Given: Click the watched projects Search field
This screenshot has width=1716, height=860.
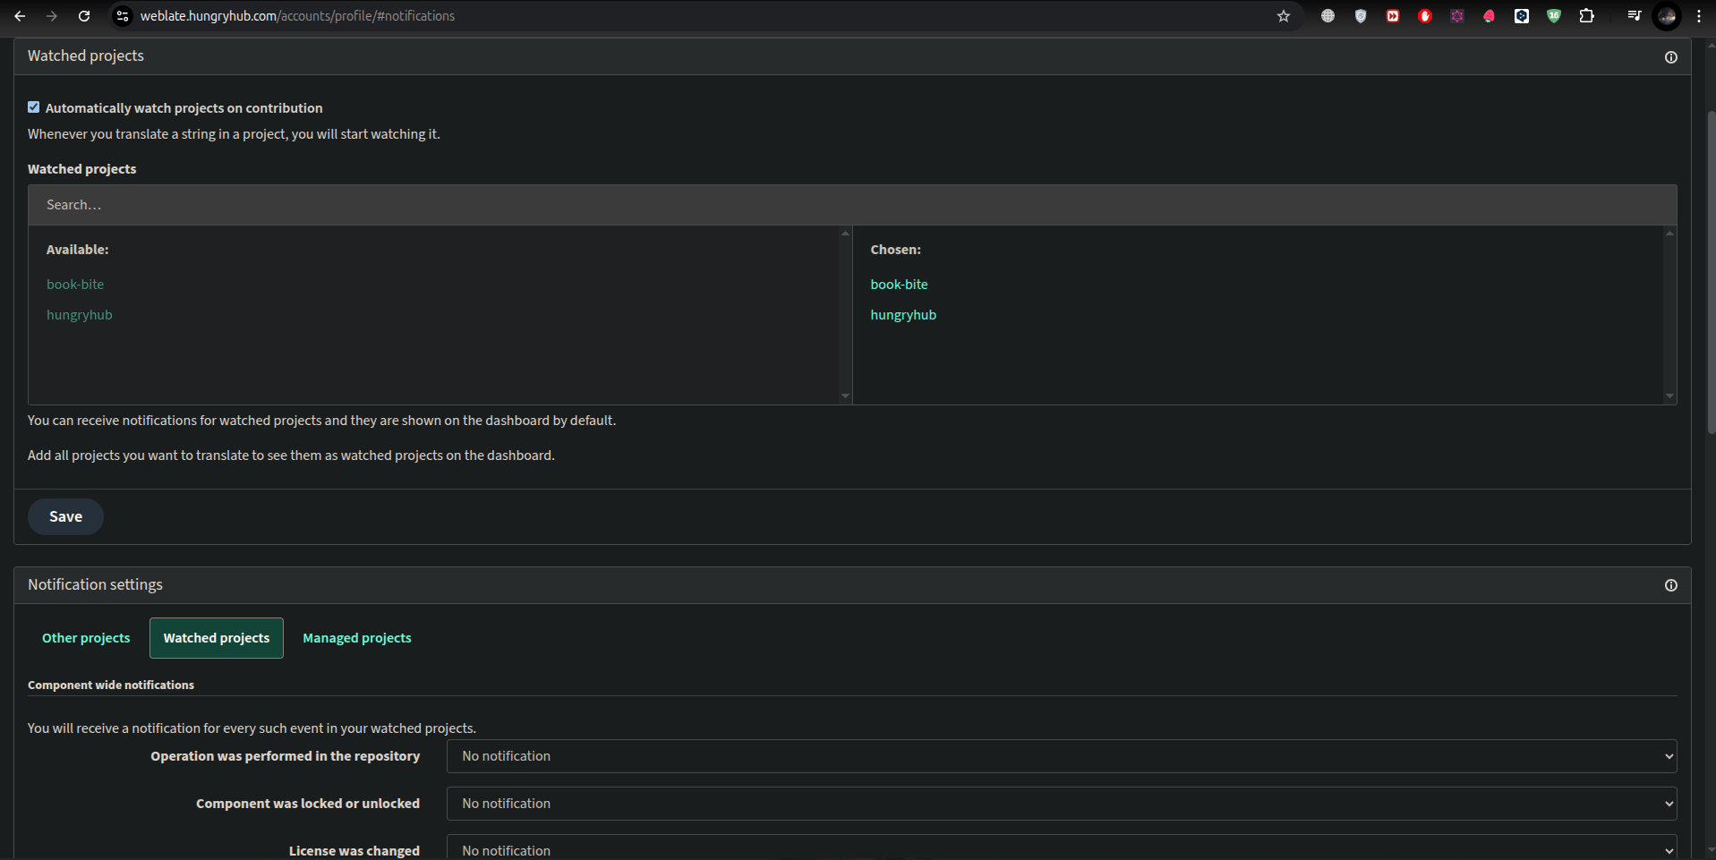Looking at the screenshot, I should (851, 205).
